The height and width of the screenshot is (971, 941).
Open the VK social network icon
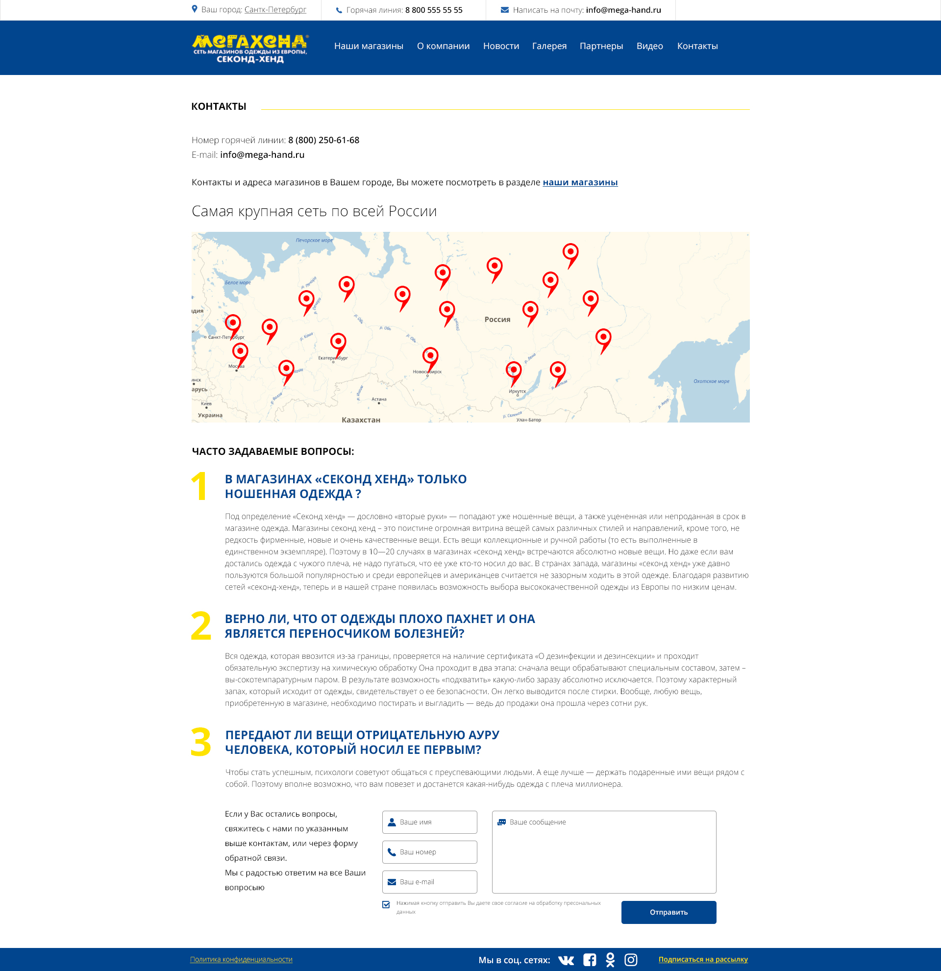point(566,960)
